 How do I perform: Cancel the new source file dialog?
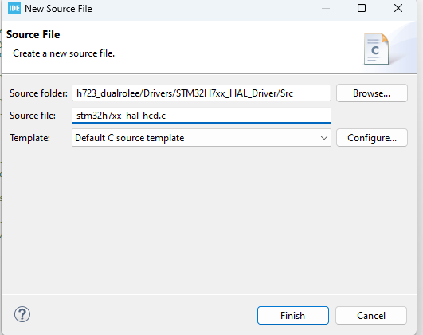[x=371, y=315]
